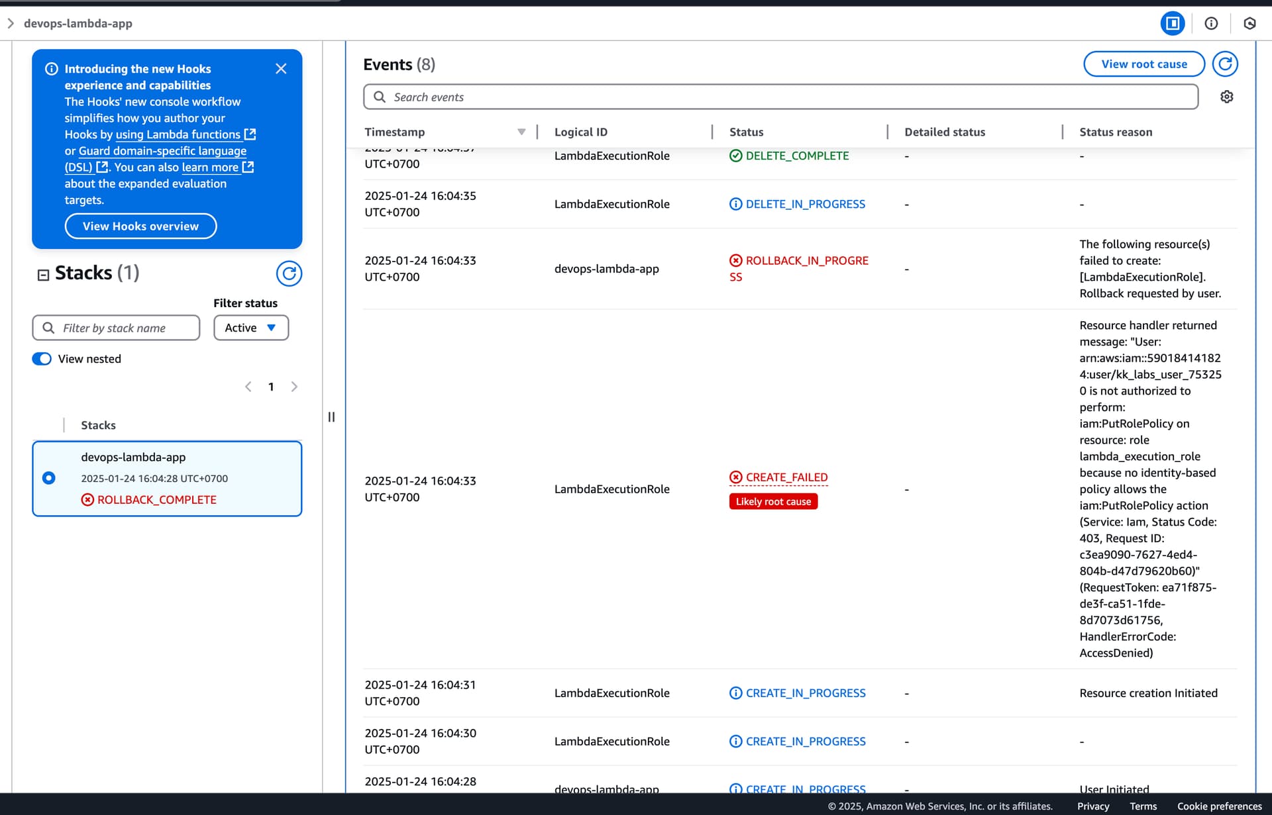Collapse the Stacks section
1272x815 pixels.
coord(44,275)
